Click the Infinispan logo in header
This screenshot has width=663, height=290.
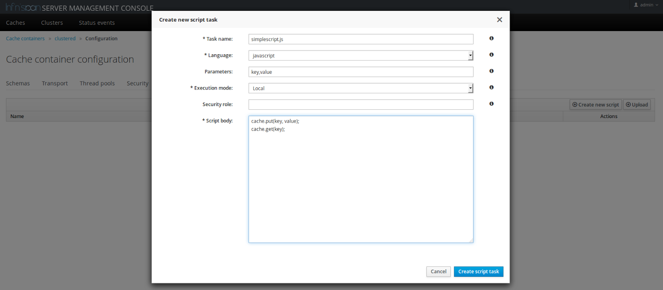point(23,7)
